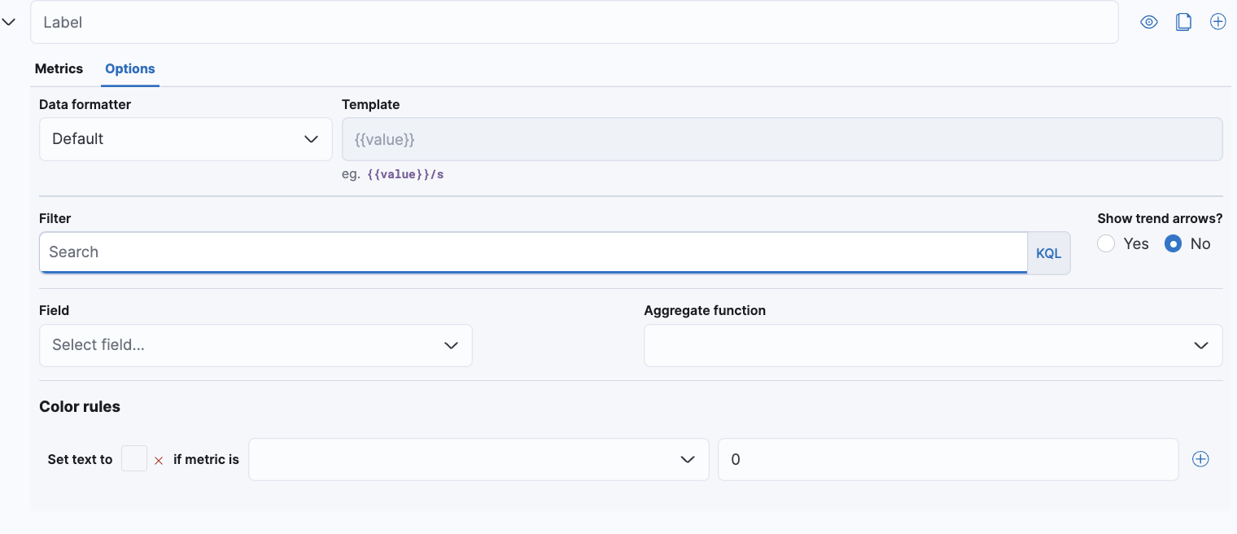The width and height of the screenshot is (1237, 534).
Task: Click the series Label input field
Action: (x=574, y=22)
